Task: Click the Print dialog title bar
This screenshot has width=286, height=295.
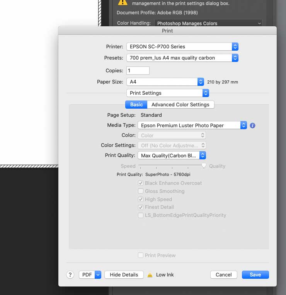Action: (x=167, y=31)
